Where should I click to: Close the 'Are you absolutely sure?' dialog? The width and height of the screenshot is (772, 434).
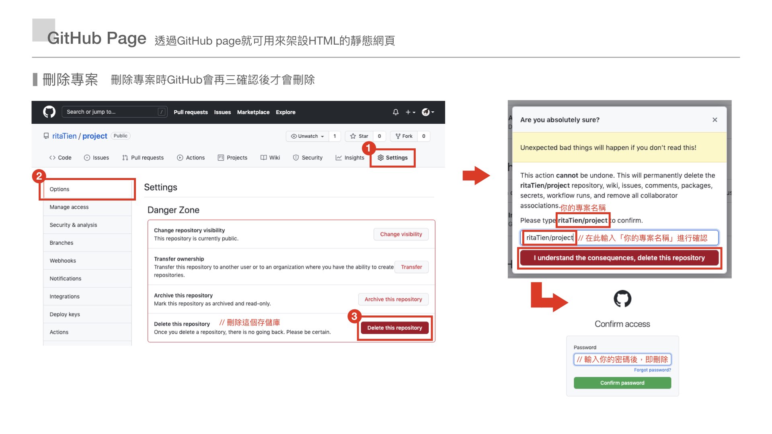(x=715, y=120)
